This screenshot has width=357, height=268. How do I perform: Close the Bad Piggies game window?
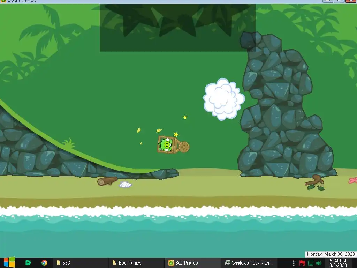(351, 1)
